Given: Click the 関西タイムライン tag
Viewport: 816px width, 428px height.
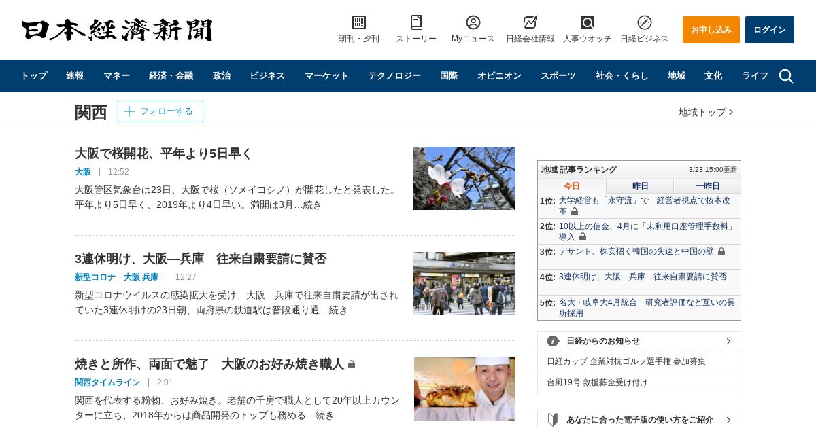Looking at the screenshot, I should coord(107,382).
